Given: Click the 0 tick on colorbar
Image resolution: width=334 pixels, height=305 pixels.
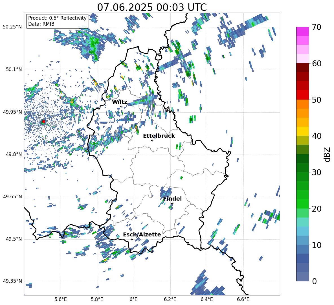Looking at the screenshot, I should [x=314, y=281].
